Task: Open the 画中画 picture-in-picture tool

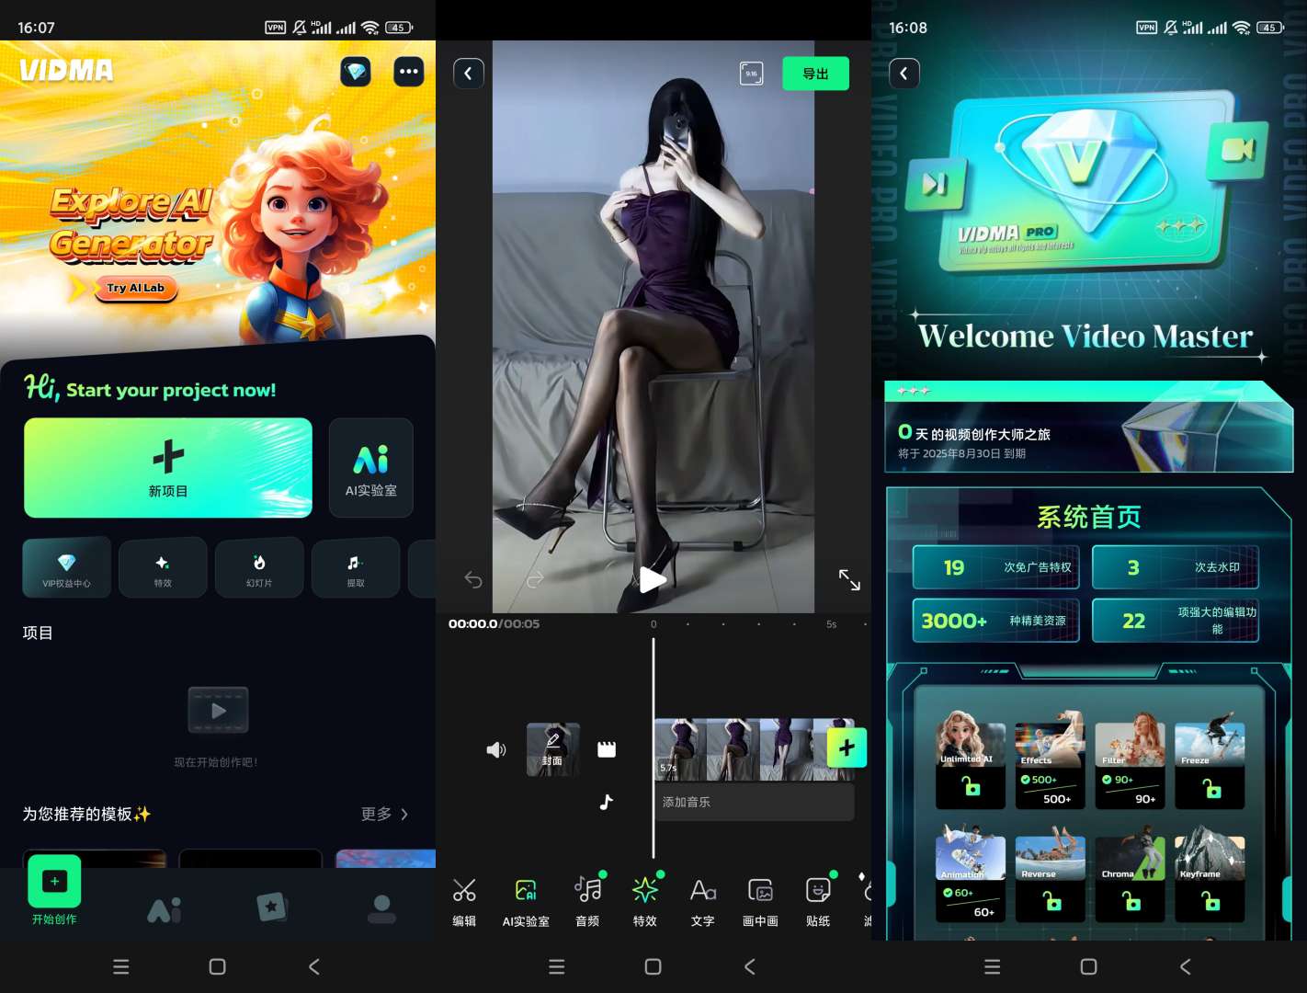Action: coord(760,901)
